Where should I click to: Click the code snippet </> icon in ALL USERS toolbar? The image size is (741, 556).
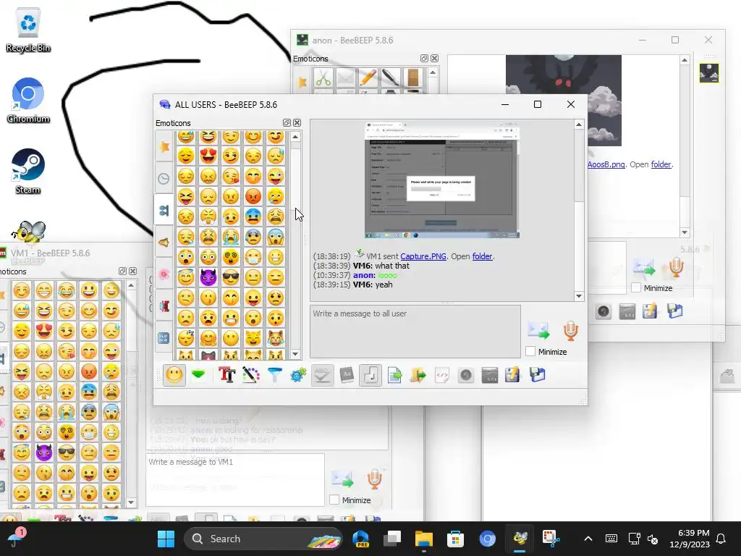(442, 376)
